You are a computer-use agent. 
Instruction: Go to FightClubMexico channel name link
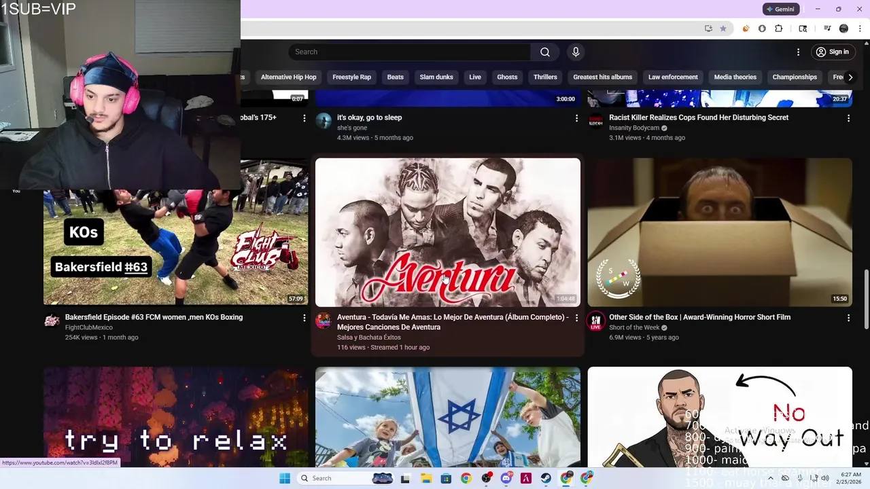[89, 327]
